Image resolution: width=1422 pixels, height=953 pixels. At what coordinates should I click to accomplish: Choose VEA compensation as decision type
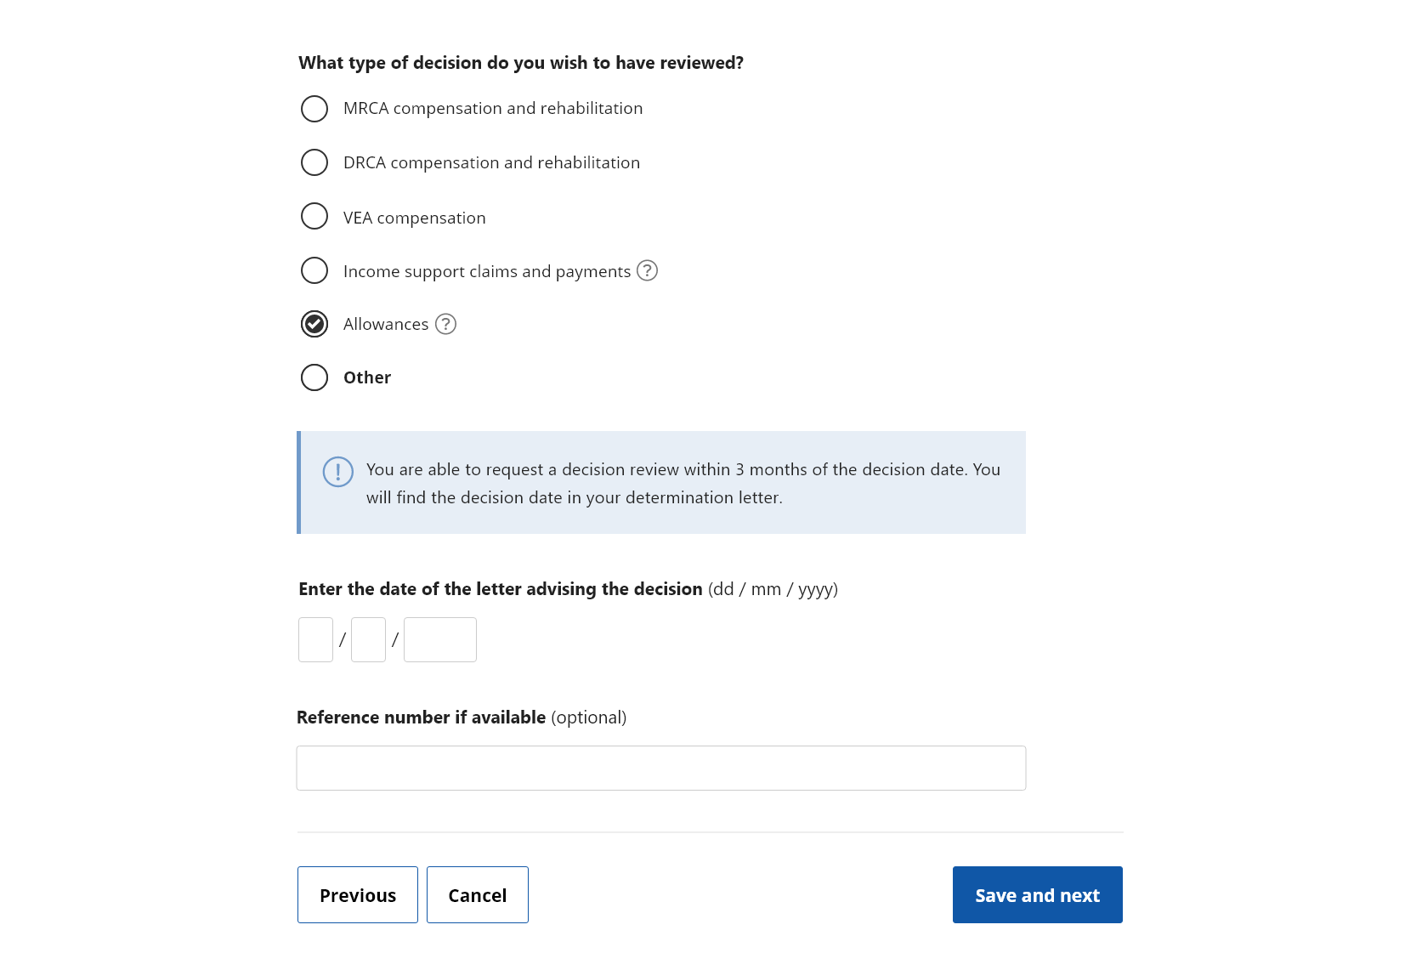[x=314, y=216]
